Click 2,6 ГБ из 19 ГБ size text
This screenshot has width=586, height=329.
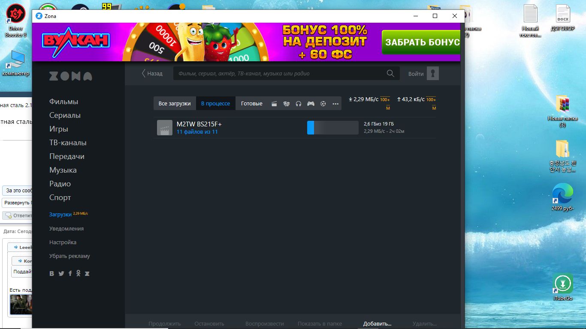[x=379, y=124]
